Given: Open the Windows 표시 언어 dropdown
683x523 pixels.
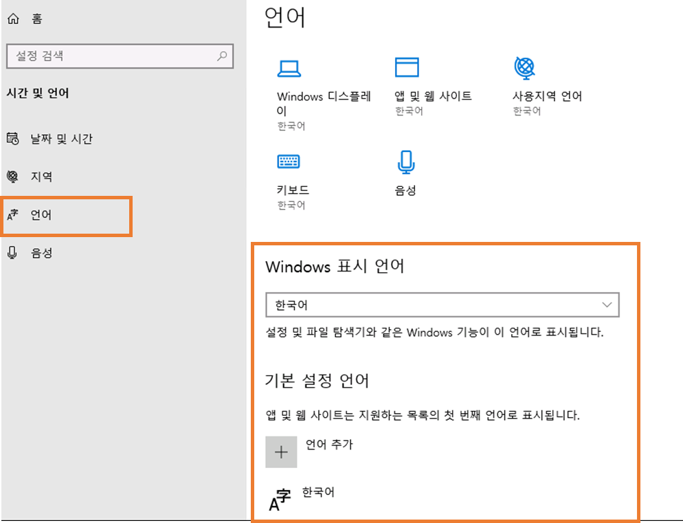Looking at the screenshot, I should click(442, 304).
